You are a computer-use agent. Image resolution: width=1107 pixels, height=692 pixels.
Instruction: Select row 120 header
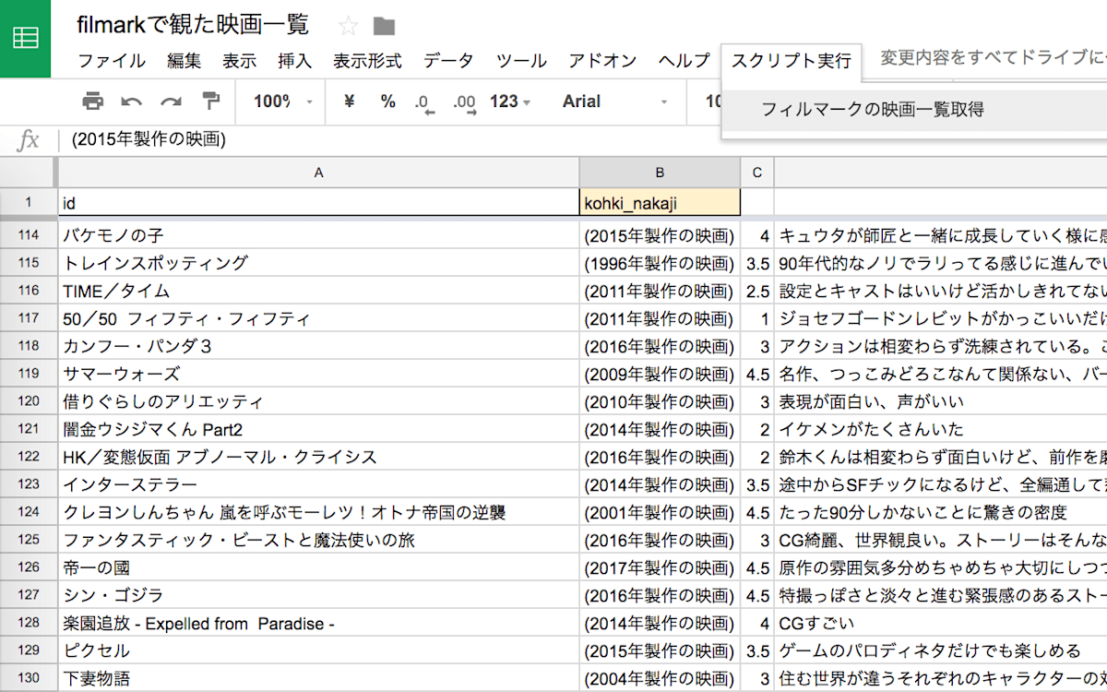click(28, 401)
